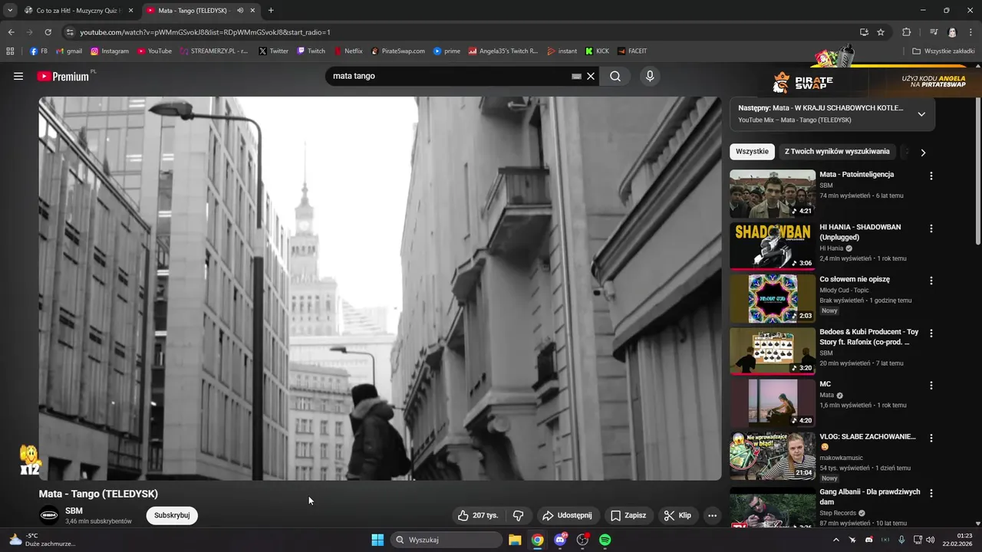Image resolution: width=982 pixels, height=552 pixels.
Task: Select Z Twoich wyników wyszukiwania chip
Action: (x=837, y=152)
